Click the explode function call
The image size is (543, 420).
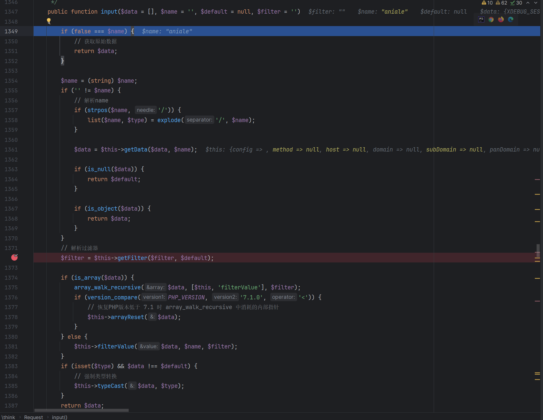pyautogui.click(x=169, y=120)
